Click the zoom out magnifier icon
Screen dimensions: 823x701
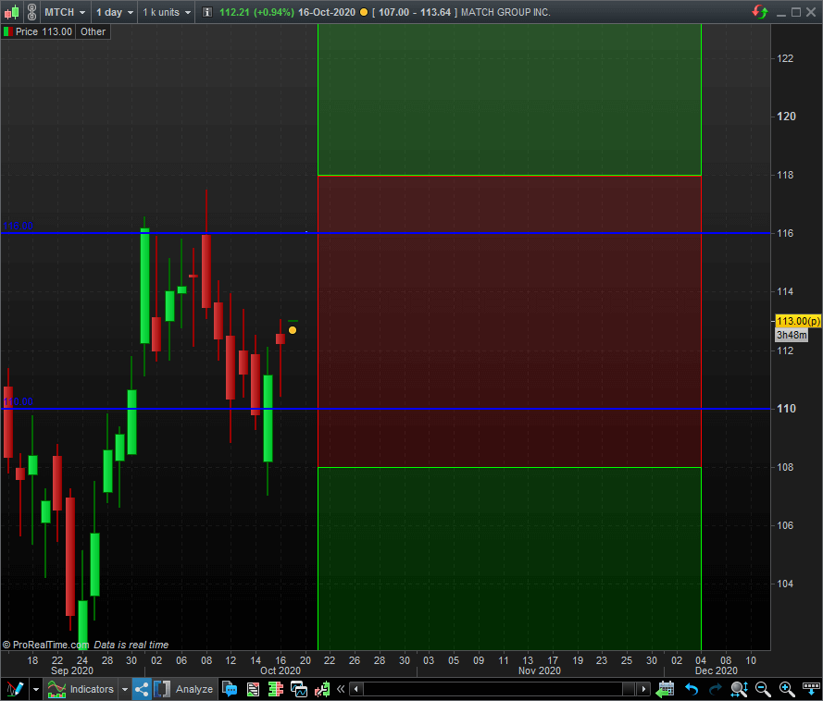pyautogui.click(x=763, y=689)
